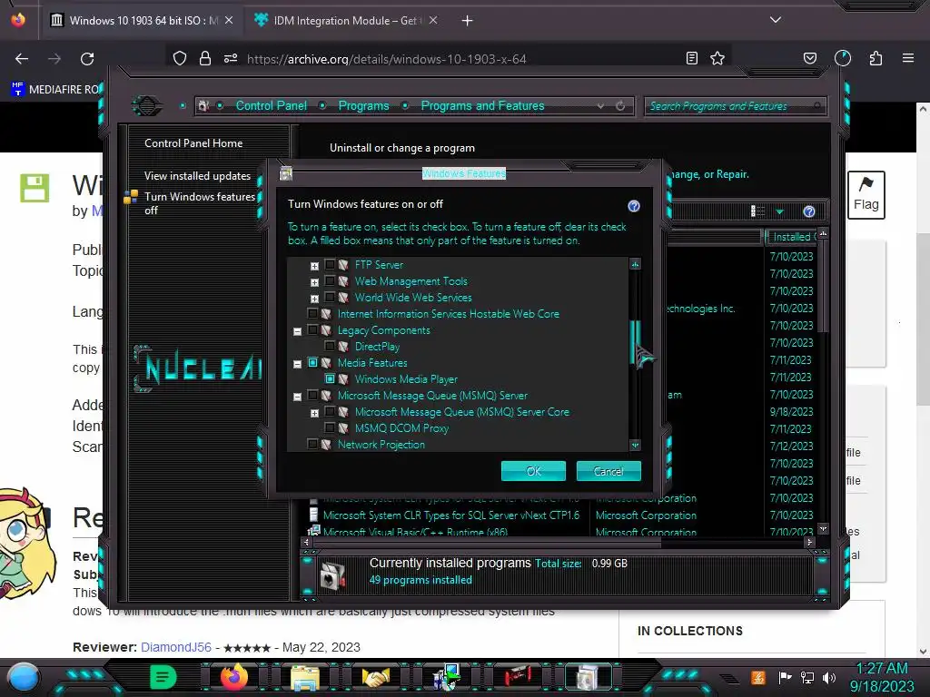
Task: Open the network tray icon
Action: click(807, 677)
